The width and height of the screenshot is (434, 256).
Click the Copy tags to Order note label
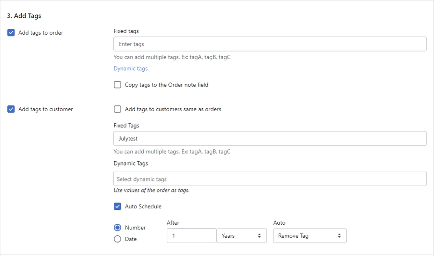(166, 85)
